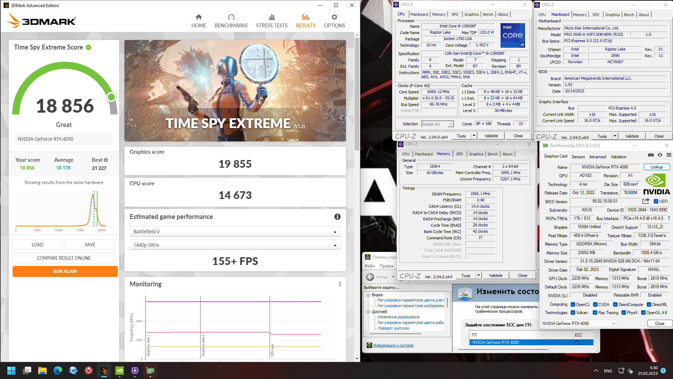Click the GPU-Z refresh icon
The image size is (673, 379).
(x=660, y=155)
